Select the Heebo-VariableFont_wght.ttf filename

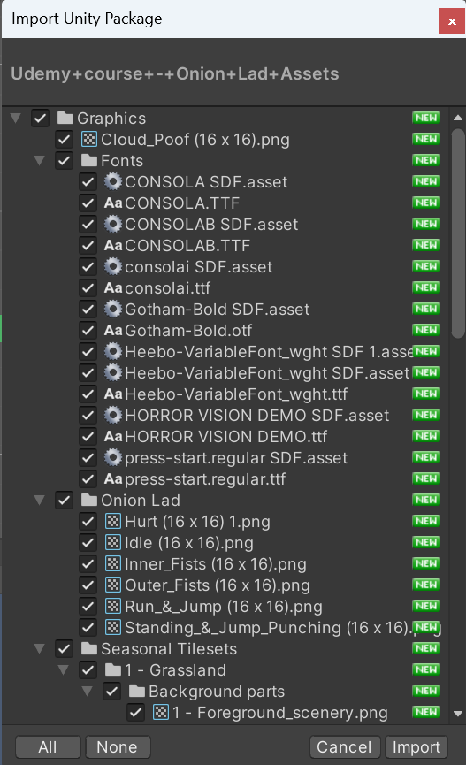pyautogui.click(x=236, y=394)
